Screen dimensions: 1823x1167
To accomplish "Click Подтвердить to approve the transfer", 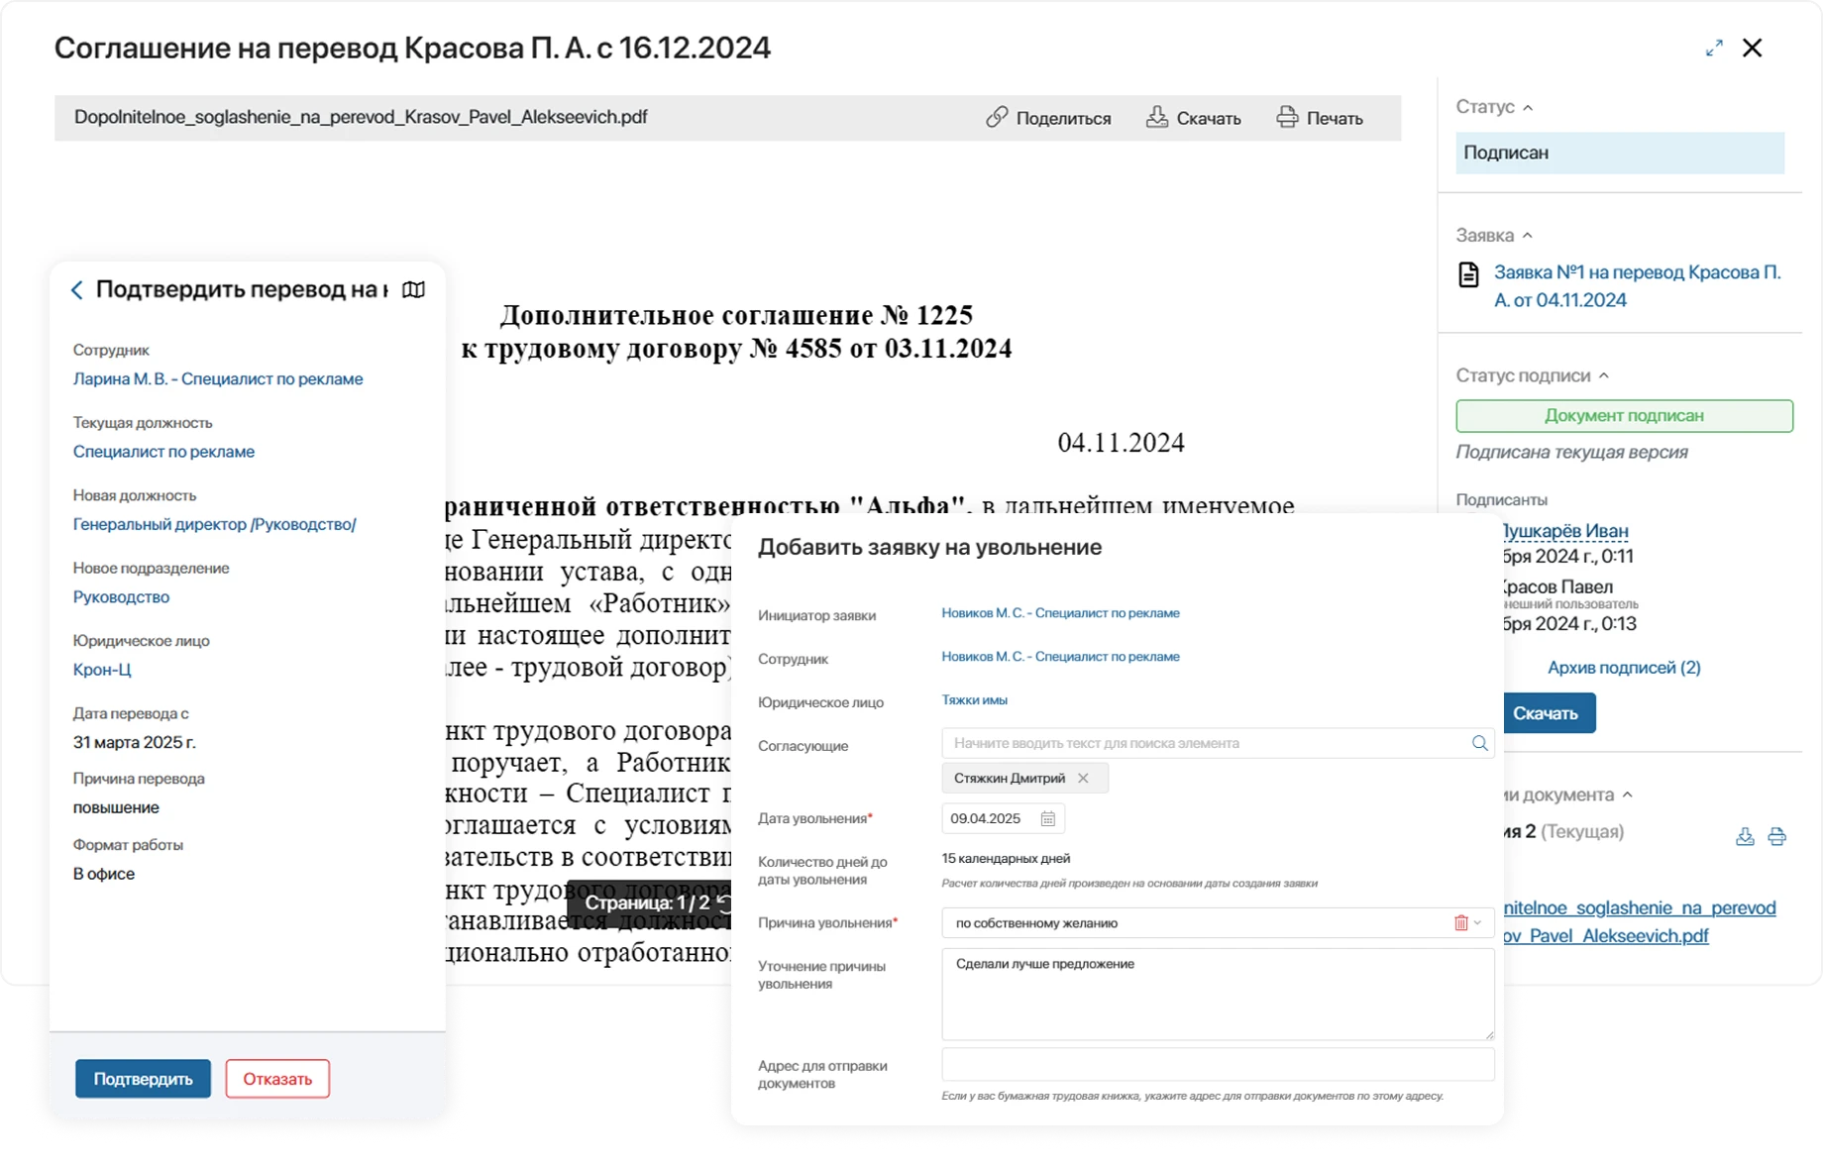I will [142, 1079].
